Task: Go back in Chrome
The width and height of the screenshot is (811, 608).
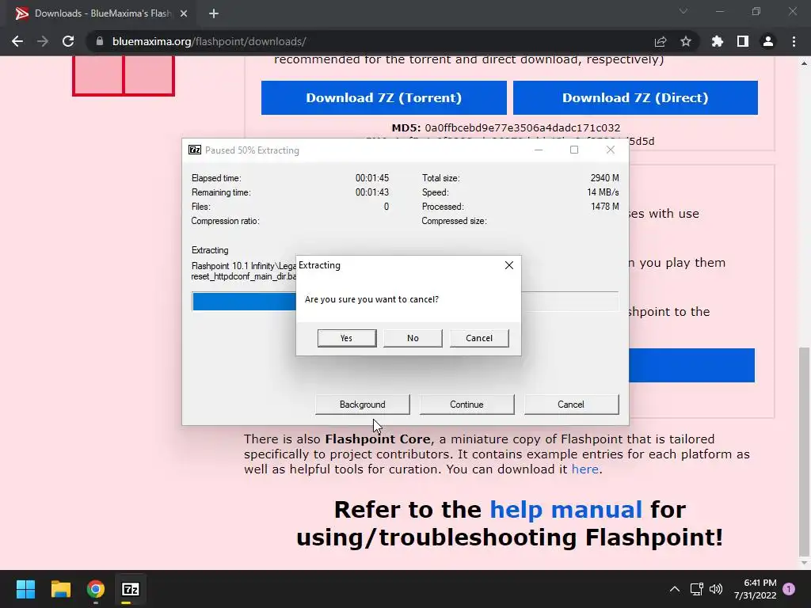Action: coord(17,41)
